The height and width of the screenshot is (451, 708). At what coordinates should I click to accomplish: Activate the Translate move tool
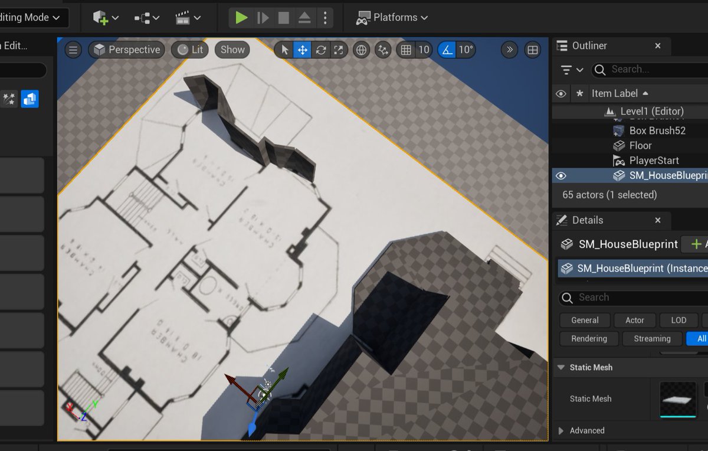point(303,50)
